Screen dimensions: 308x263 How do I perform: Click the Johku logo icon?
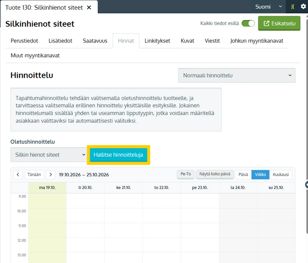pos(293,7)
